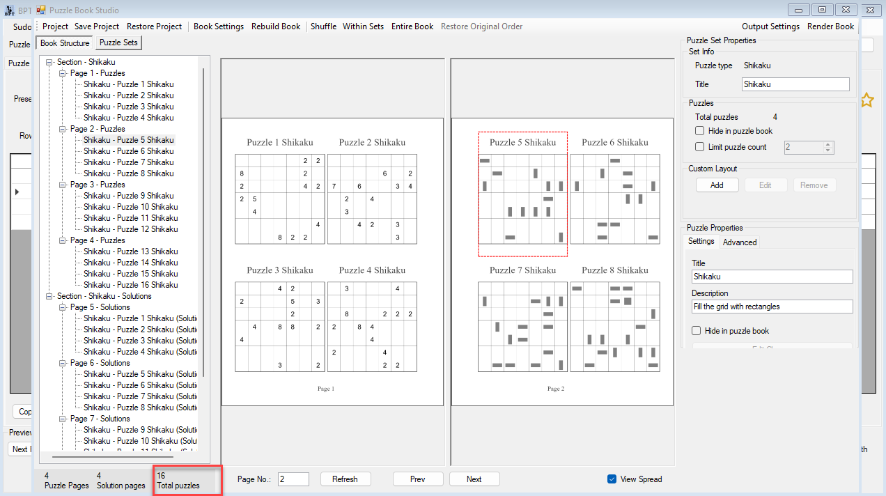Collapse the Page 1 - Puzzles node
The height and width of the screenshot is (496, 886).
click(62, 73)
